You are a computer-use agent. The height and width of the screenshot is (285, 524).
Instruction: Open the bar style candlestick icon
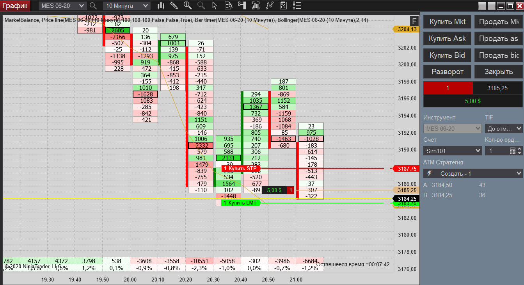point(161,6)
